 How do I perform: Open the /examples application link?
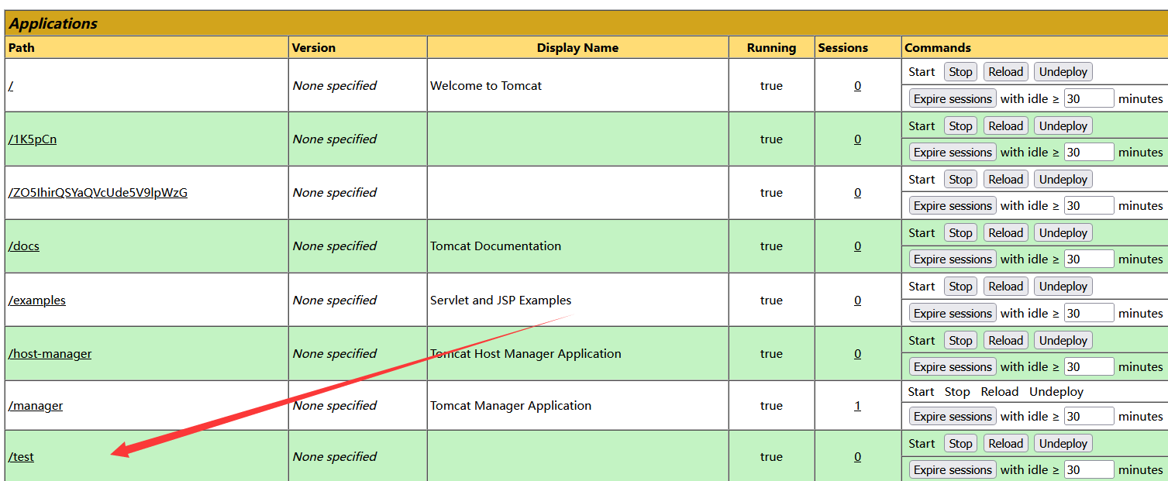tap(37, 301)
